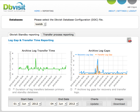Open the chart report export icon
The image size is (140, 112).
[x=129, y=40]
